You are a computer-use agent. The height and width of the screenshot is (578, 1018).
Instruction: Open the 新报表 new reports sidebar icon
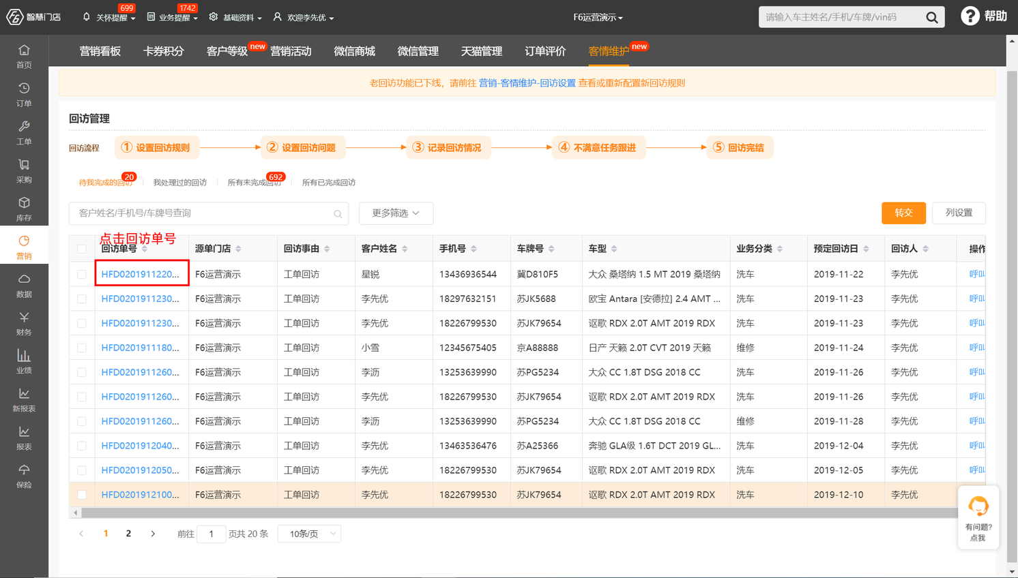(x=24, y=399)
